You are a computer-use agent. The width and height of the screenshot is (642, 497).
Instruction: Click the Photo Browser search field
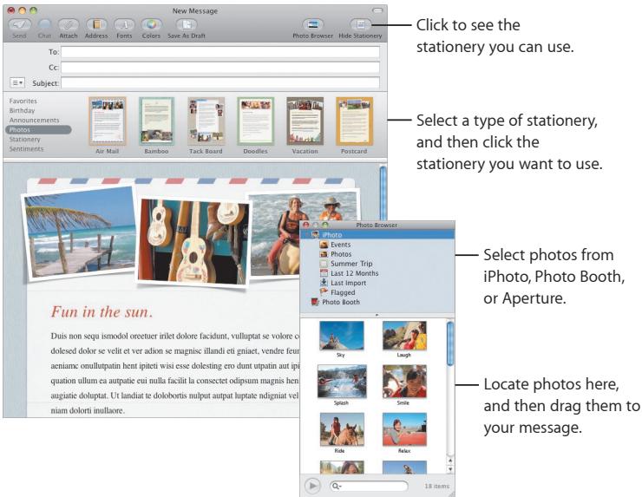point(369,486)
